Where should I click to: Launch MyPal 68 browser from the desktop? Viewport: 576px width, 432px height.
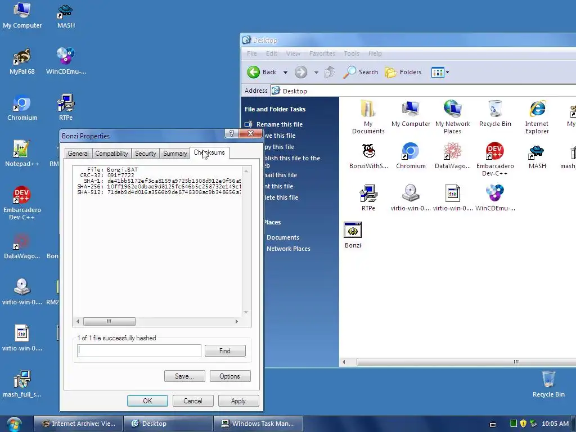pos(22,61)
